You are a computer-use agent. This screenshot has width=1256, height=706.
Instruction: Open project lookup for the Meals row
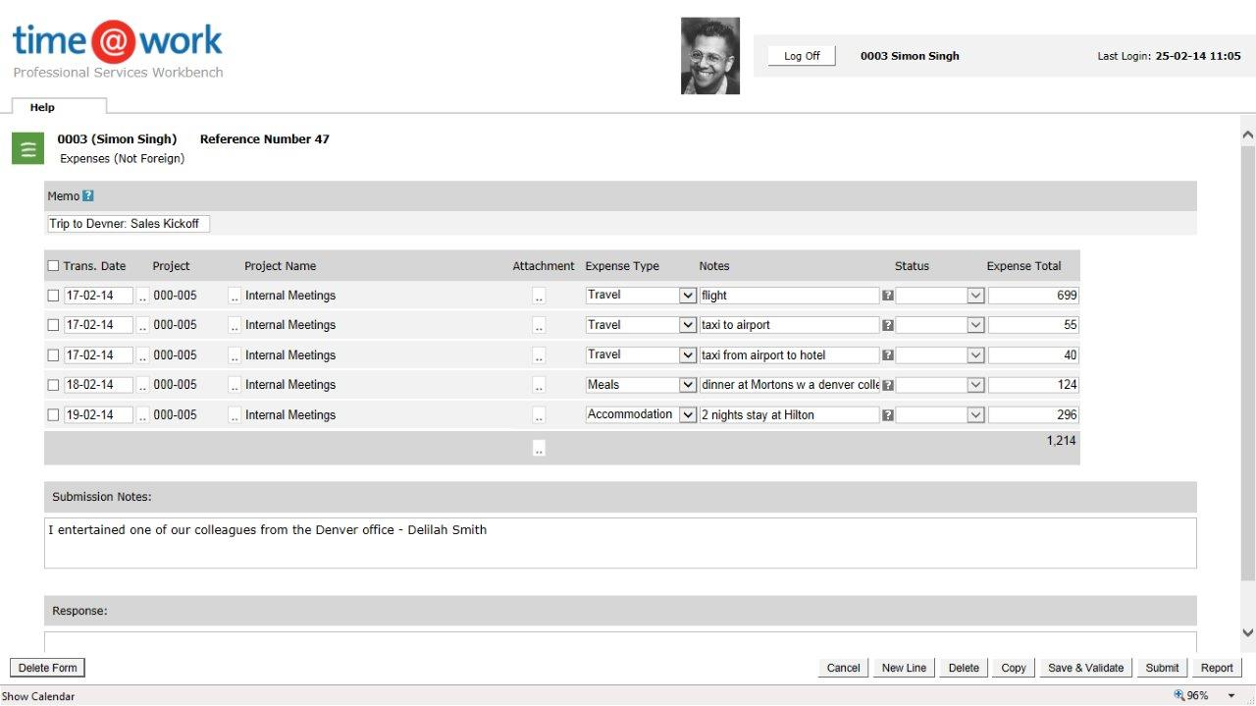(x=235, y=385)
